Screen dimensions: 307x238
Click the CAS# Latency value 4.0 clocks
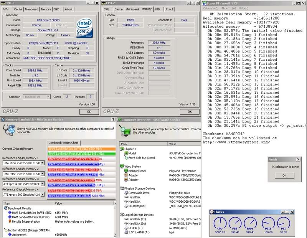pos(159,53)
